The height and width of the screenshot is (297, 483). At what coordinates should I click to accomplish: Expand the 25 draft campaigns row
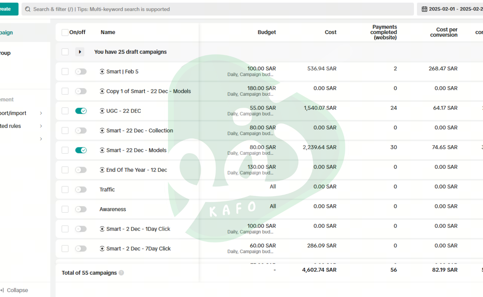tap(80, 52)
